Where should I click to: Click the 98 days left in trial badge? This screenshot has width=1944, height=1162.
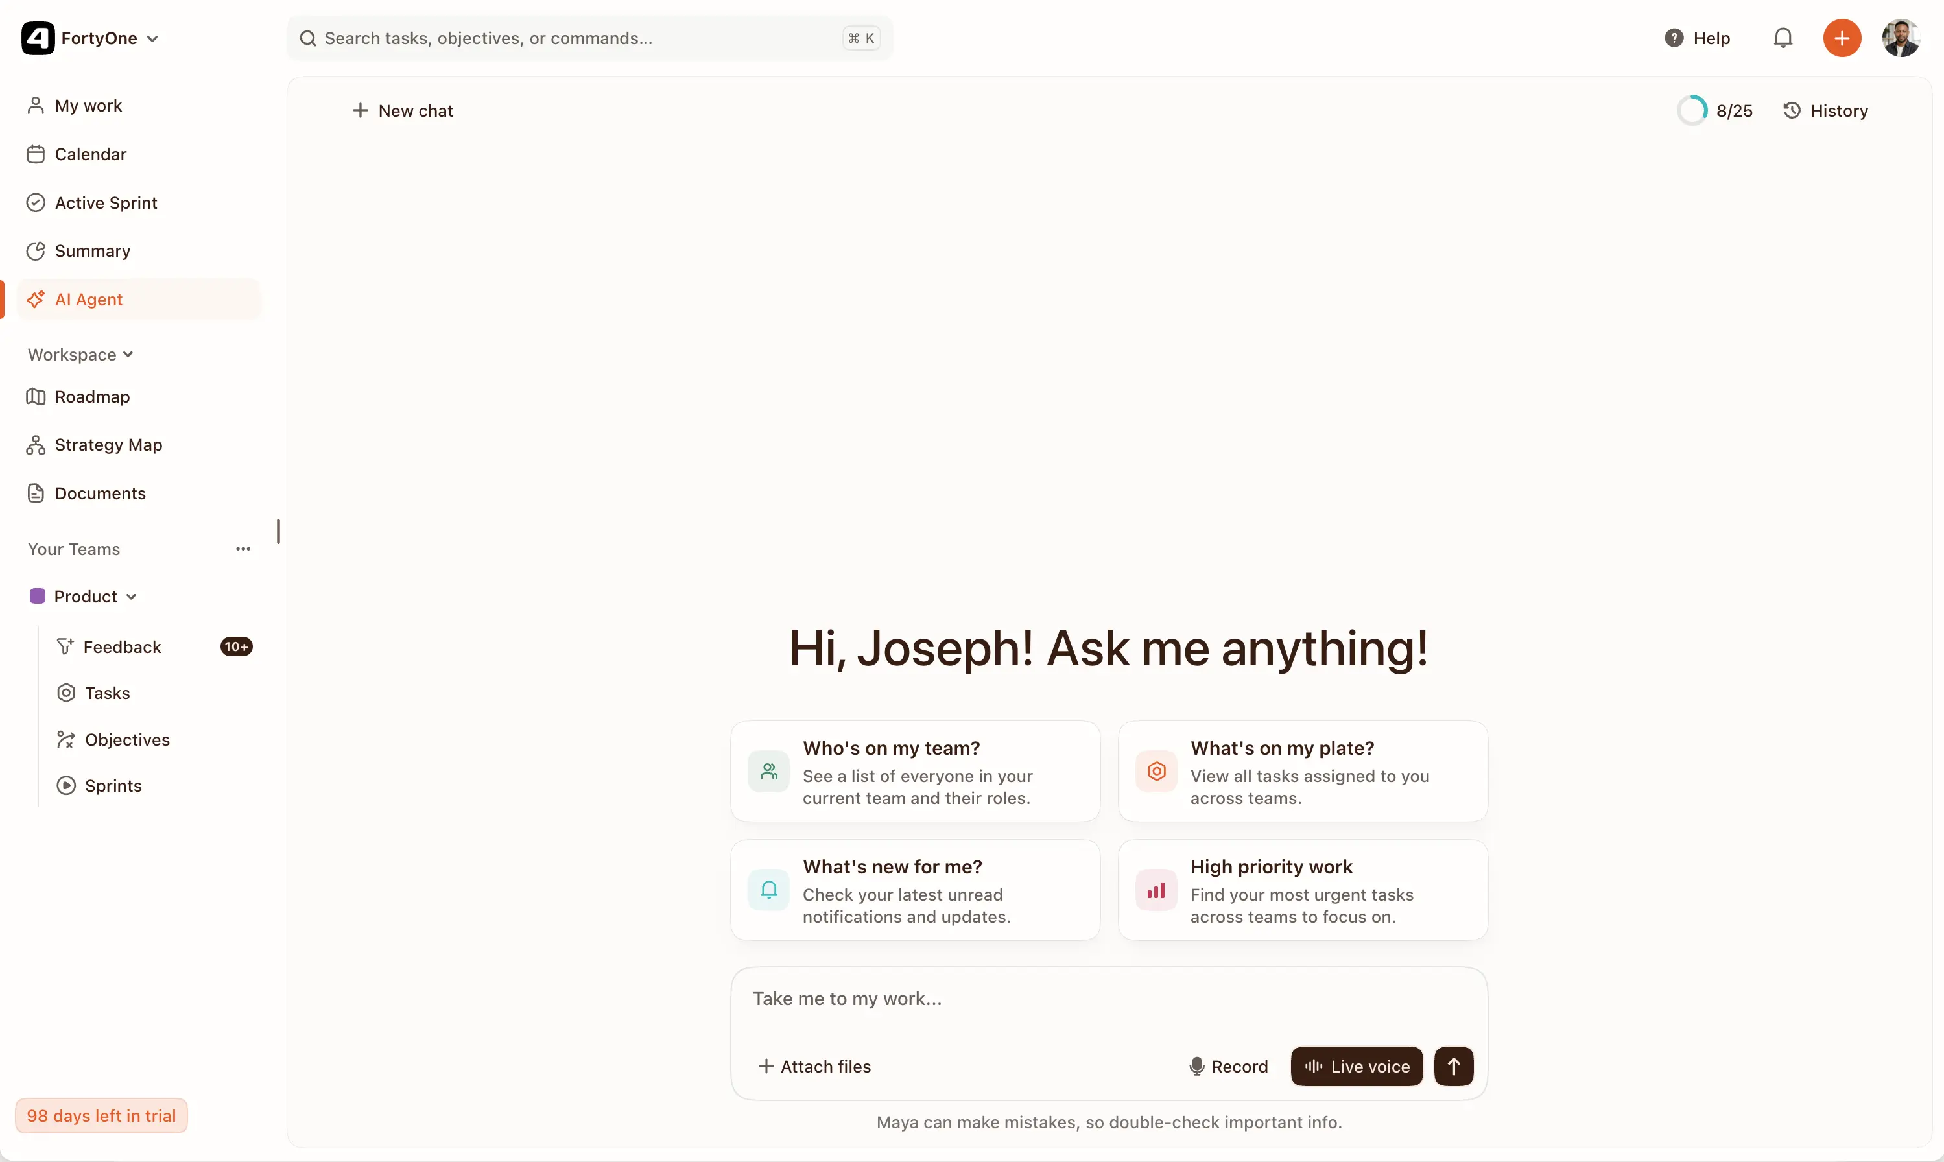tap(101, 1115)
